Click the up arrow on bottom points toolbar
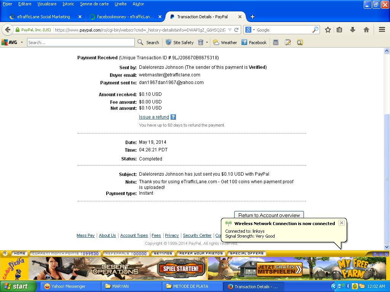Screen dimensions: 390x292 (x=5, y=253)
